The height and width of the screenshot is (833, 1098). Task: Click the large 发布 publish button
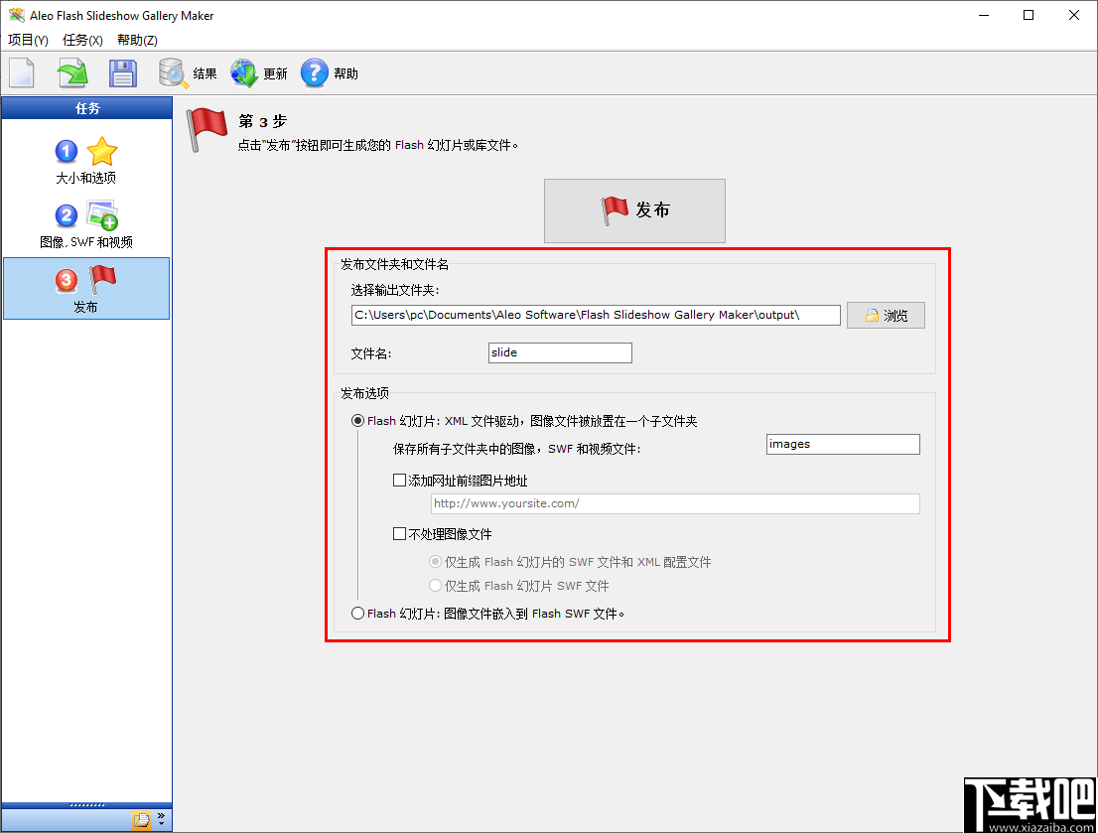[x=634, y=210]
